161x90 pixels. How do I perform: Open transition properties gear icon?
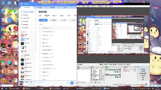click(x=135, y=69)
